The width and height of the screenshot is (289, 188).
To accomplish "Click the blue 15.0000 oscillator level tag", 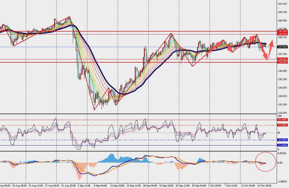I will tap(282, 145).
